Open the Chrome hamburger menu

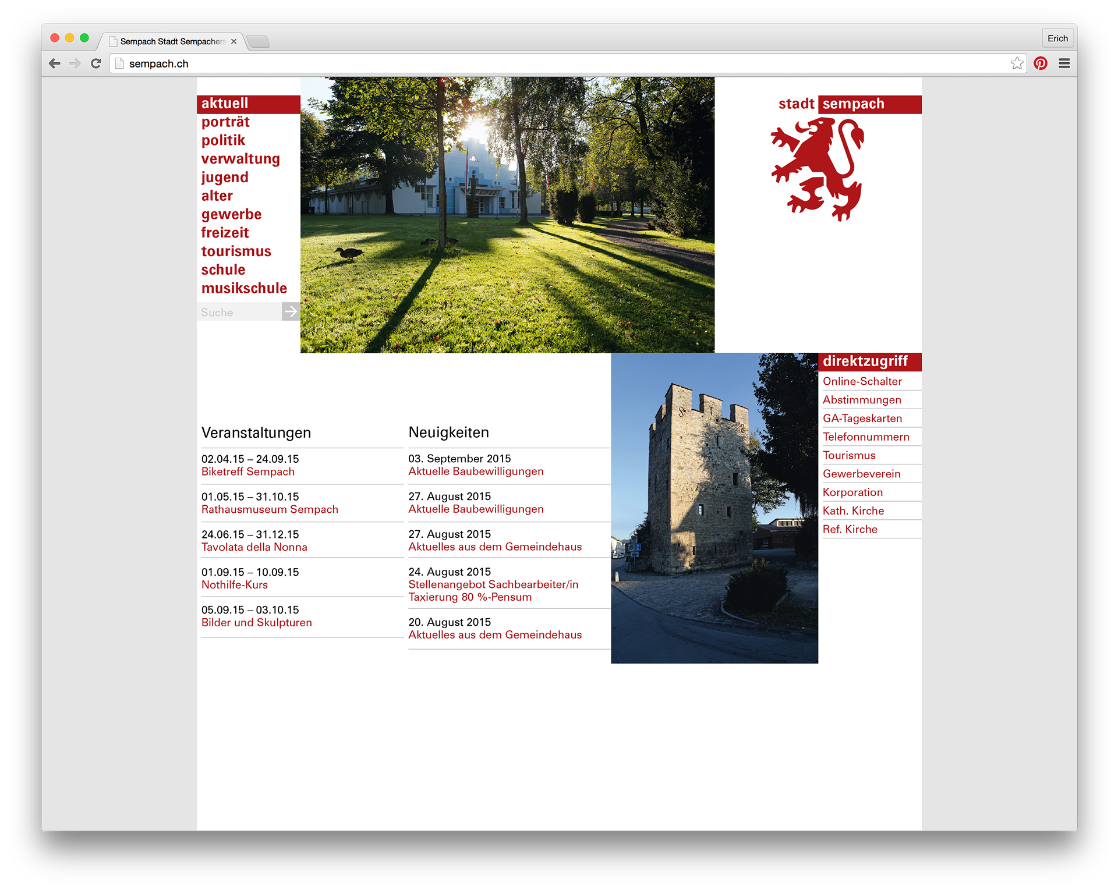(x=1064, y=63)
